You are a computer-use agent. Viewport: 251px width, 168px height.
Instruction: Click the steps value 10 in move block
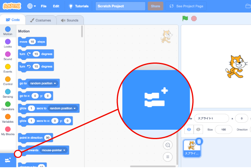pos(32,42)
